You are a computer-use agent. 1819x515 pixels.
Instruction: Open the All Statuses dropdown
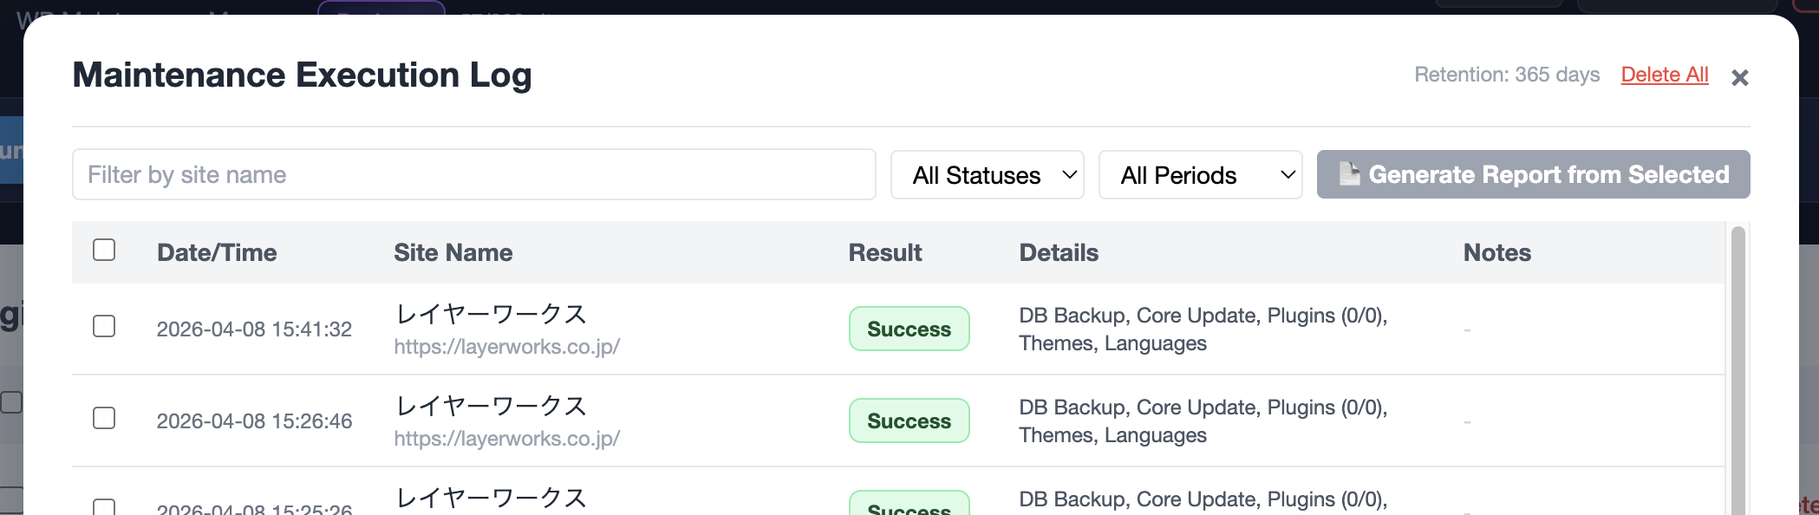987,174
